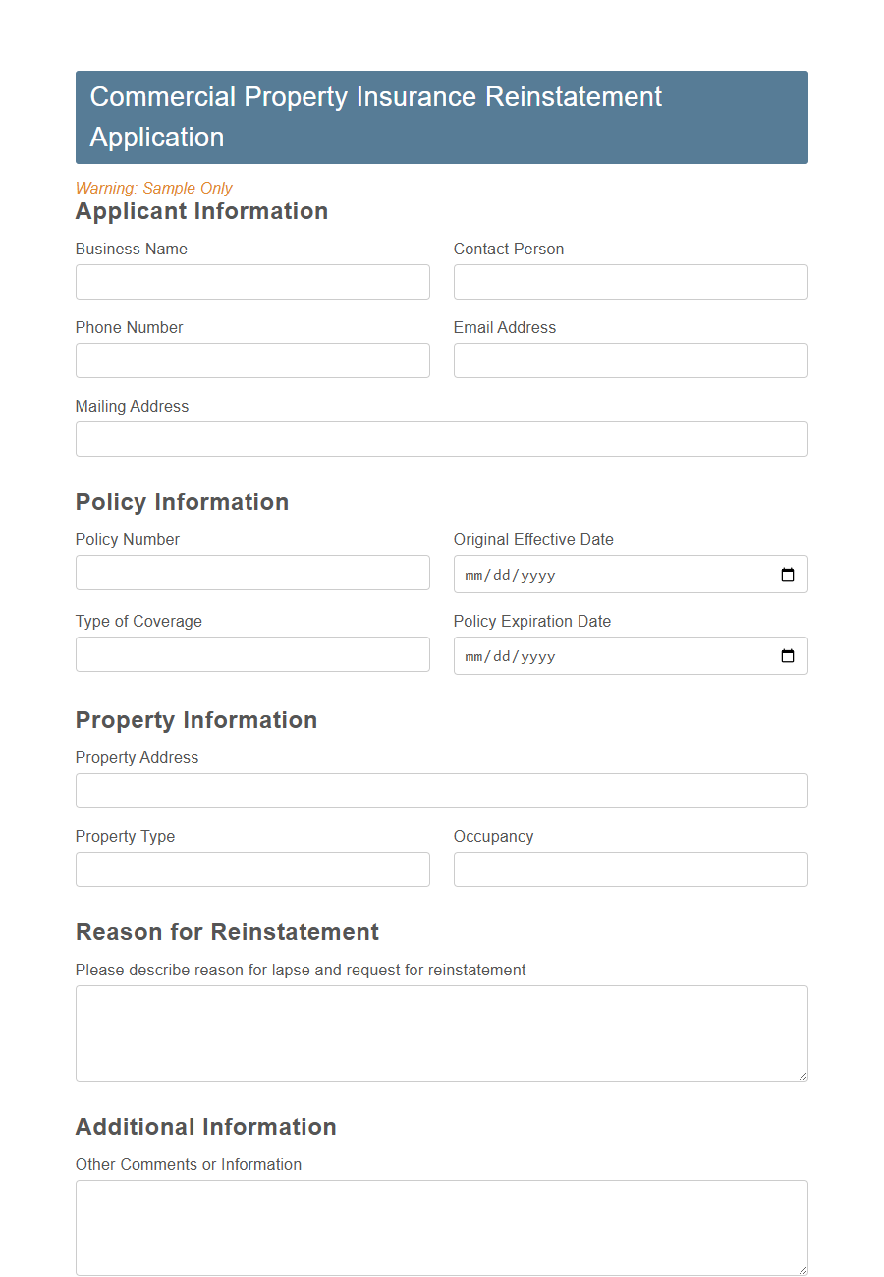Click the Property Type text box
This screenshot has width=884, height=1277.
coord(252,869)
